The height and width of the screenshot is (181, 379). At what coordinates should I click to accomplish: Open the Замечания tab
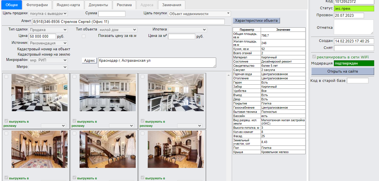point(171,5)
